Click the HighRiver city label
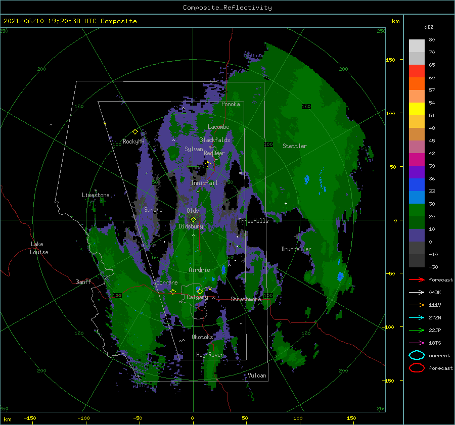Screen dimensions: 455x425 click(x=210, y=355)
